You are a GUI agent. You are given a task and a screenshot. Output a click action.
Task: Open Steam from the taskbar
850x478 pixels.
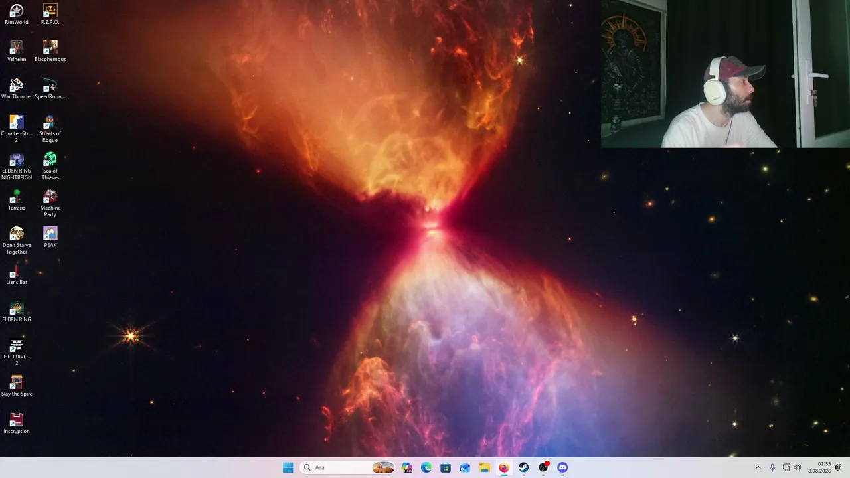[523, 467]
